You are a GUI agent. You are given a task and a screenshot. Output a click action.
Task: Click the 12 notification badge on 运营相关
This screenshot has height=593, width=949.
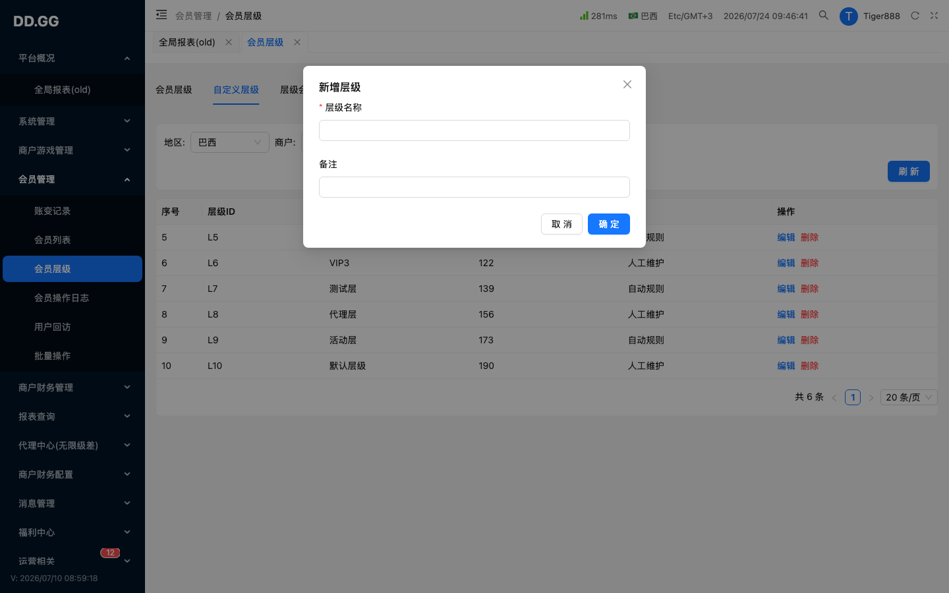[110, 553]
